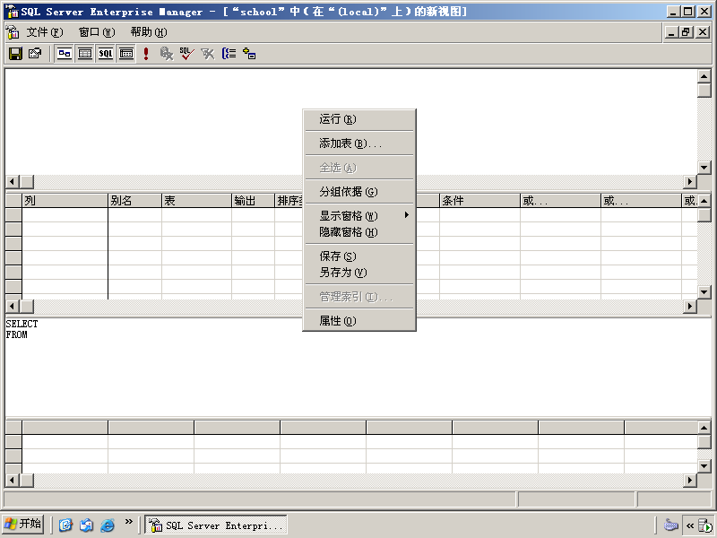Click the Save floppy disk toolbar icon
The height and width of the screenshot is (538, 717).
(15, 54)
